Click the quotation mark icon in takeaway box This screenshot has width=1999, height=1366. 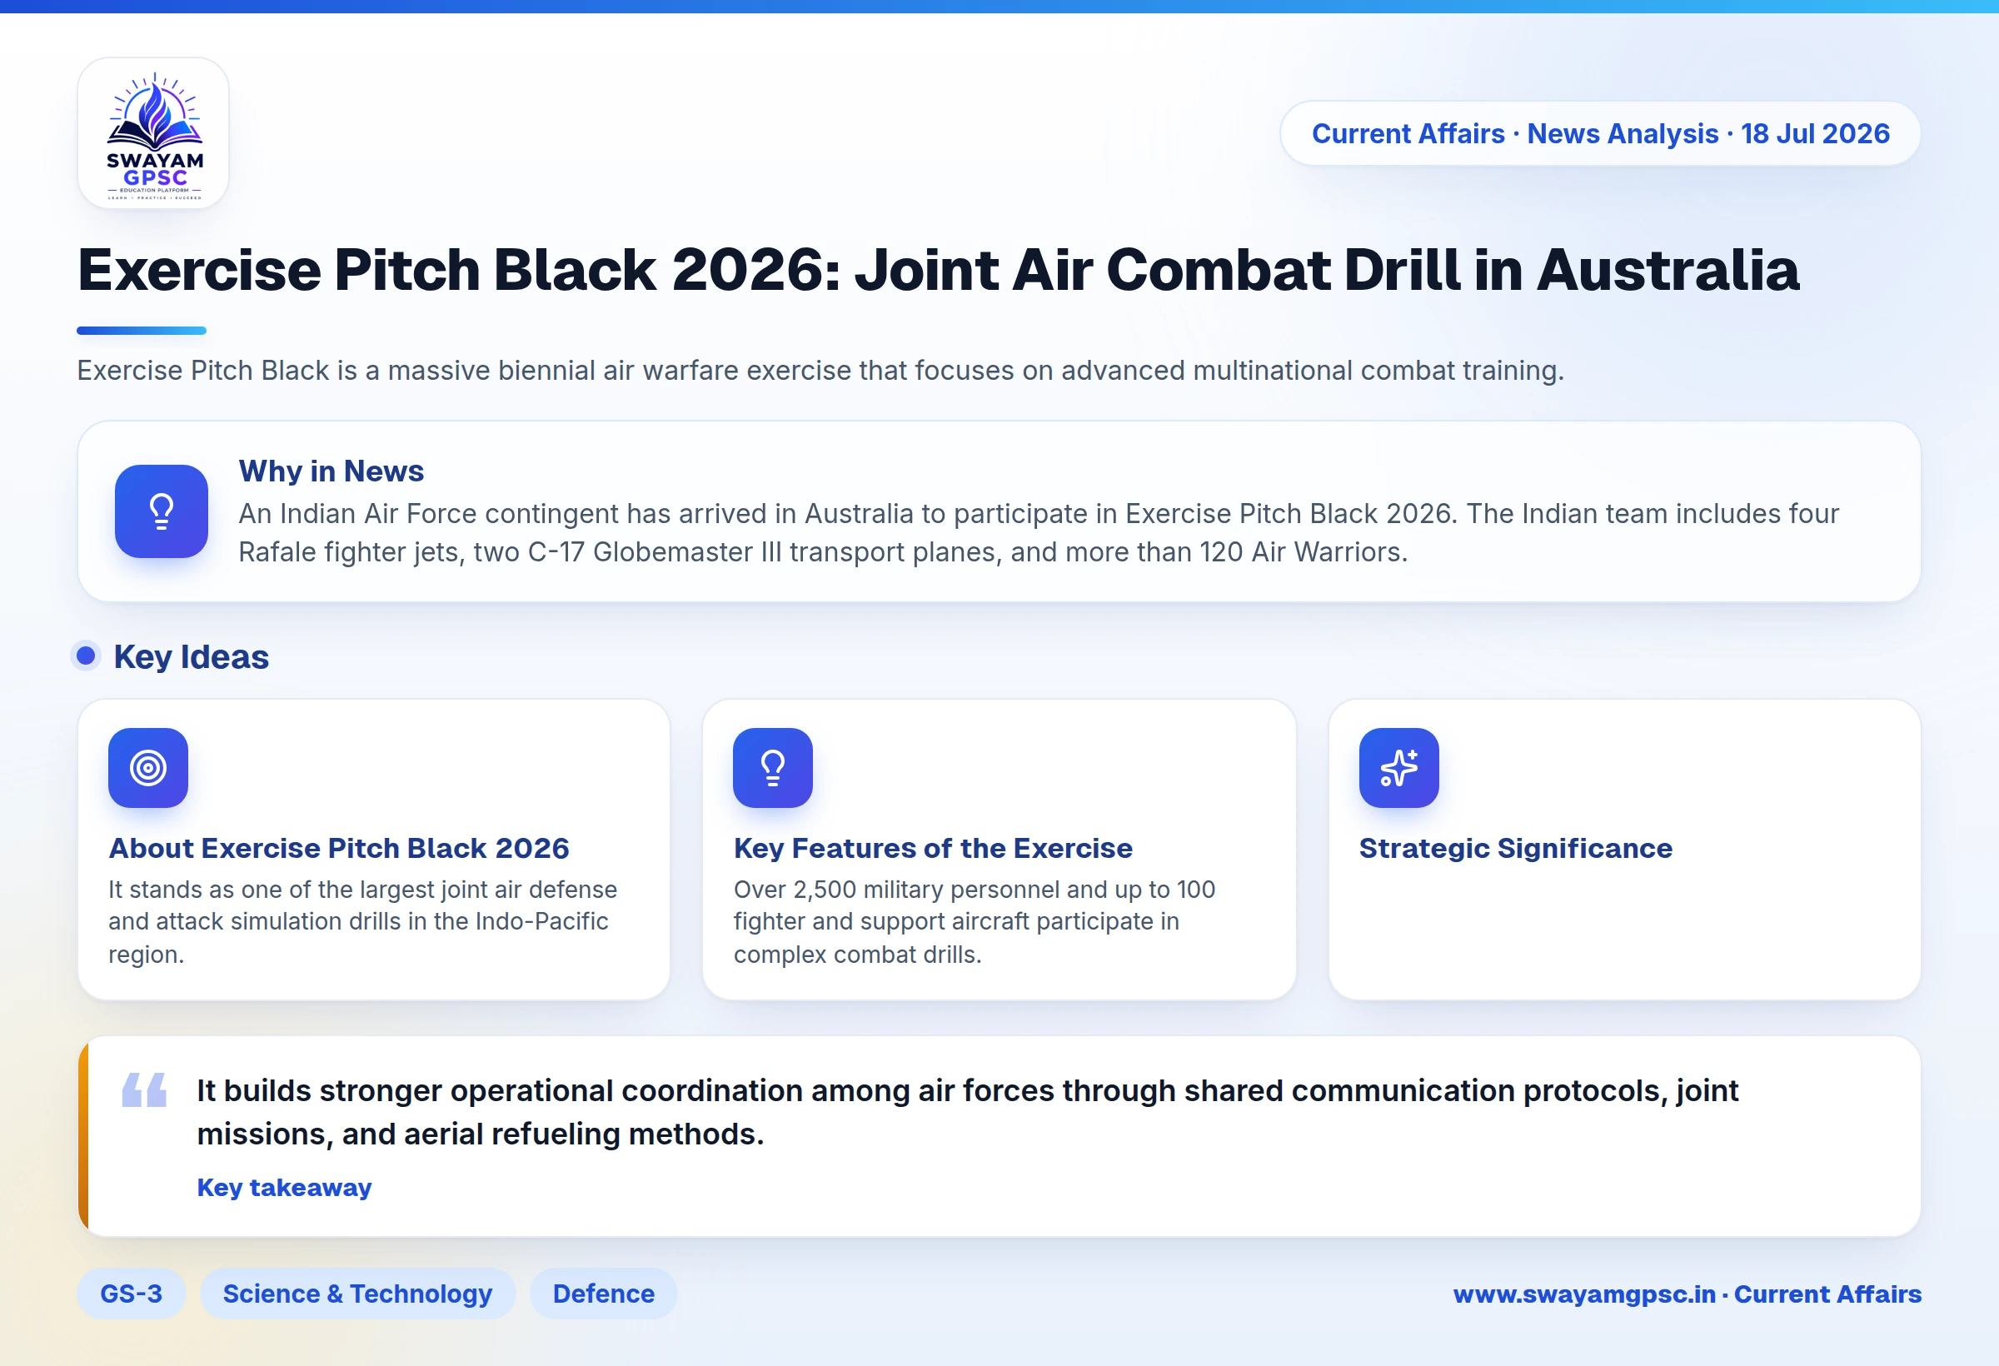143,1089
